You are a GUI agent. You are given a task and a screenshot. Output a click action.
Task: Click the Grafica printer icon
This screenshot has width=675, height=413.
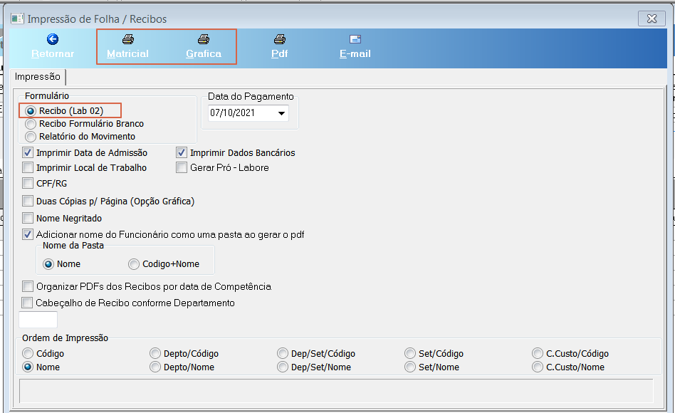(204, 39)
